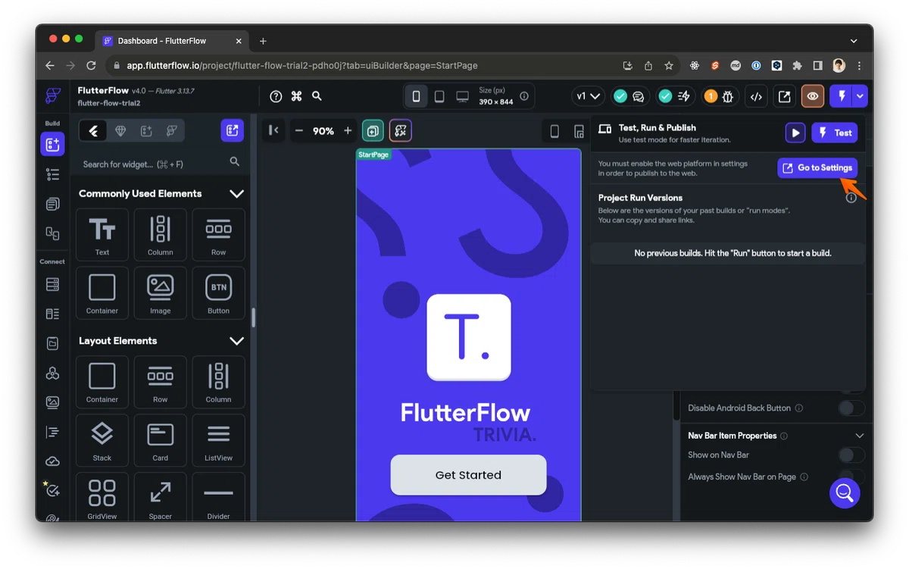Zoom out canvas with minus button
This screenshot has height=569, width=909.
[x=299, y=131]
